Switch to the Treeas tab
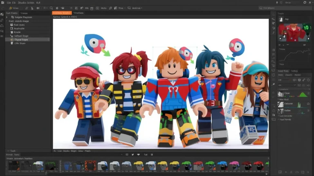This screenshot has height=176, width=314. tap(24, 13)
